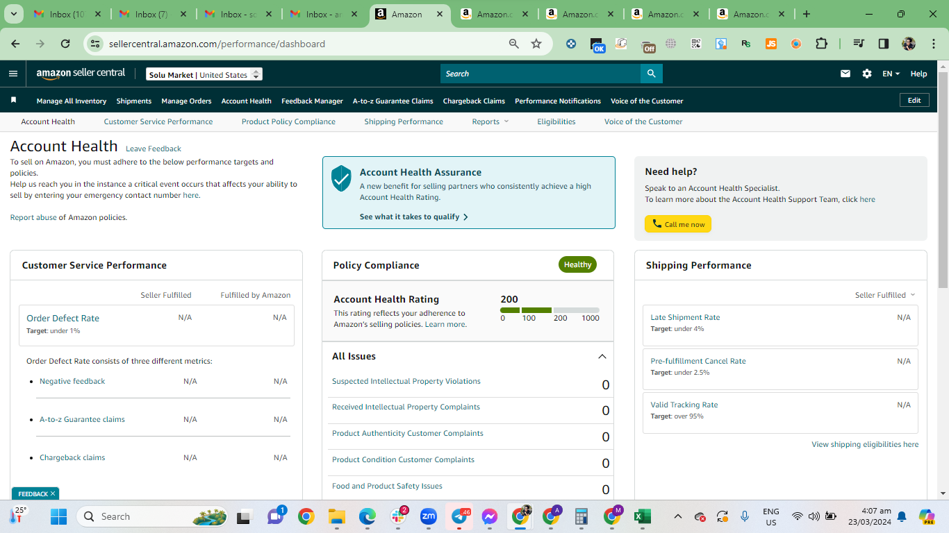Viewport: 949px width, 533px height.
Task: Click See what it takes to qualify
Action: coord(414,217)
